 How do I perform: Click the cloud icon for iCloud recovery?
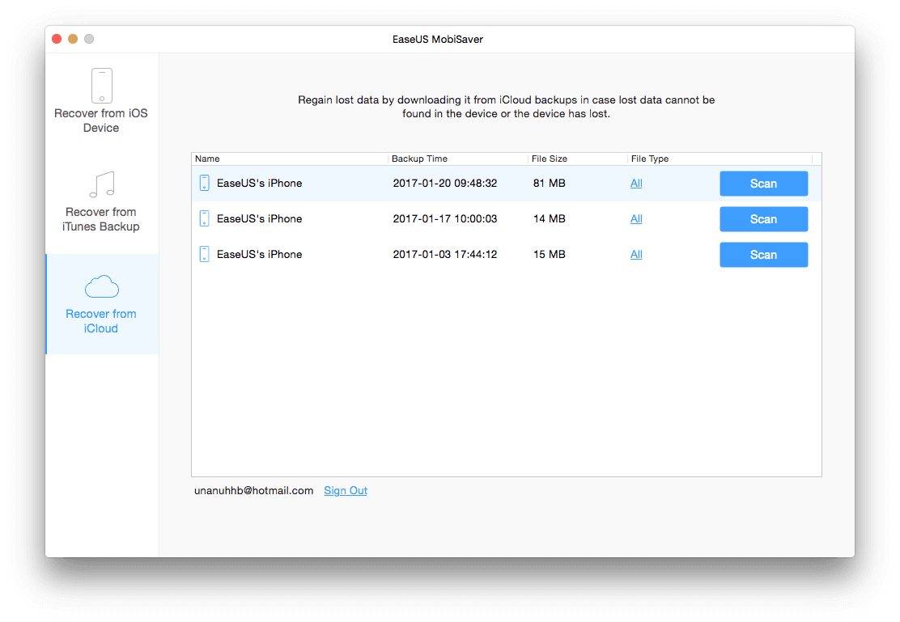[101, 286]
